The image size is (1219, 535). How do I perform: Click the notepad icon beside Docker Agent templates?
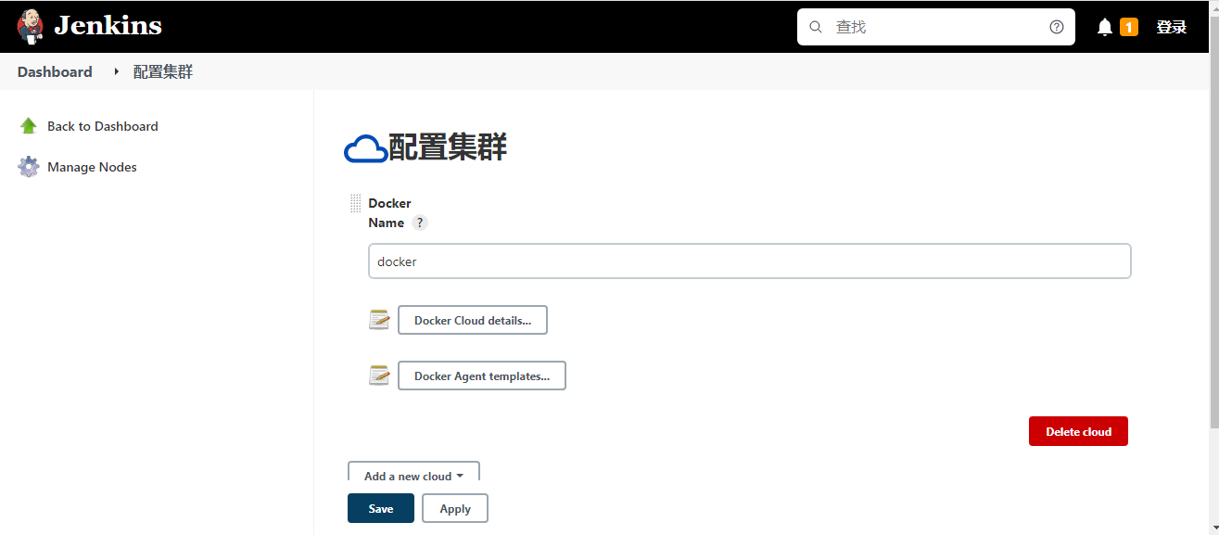pos(379,375)
